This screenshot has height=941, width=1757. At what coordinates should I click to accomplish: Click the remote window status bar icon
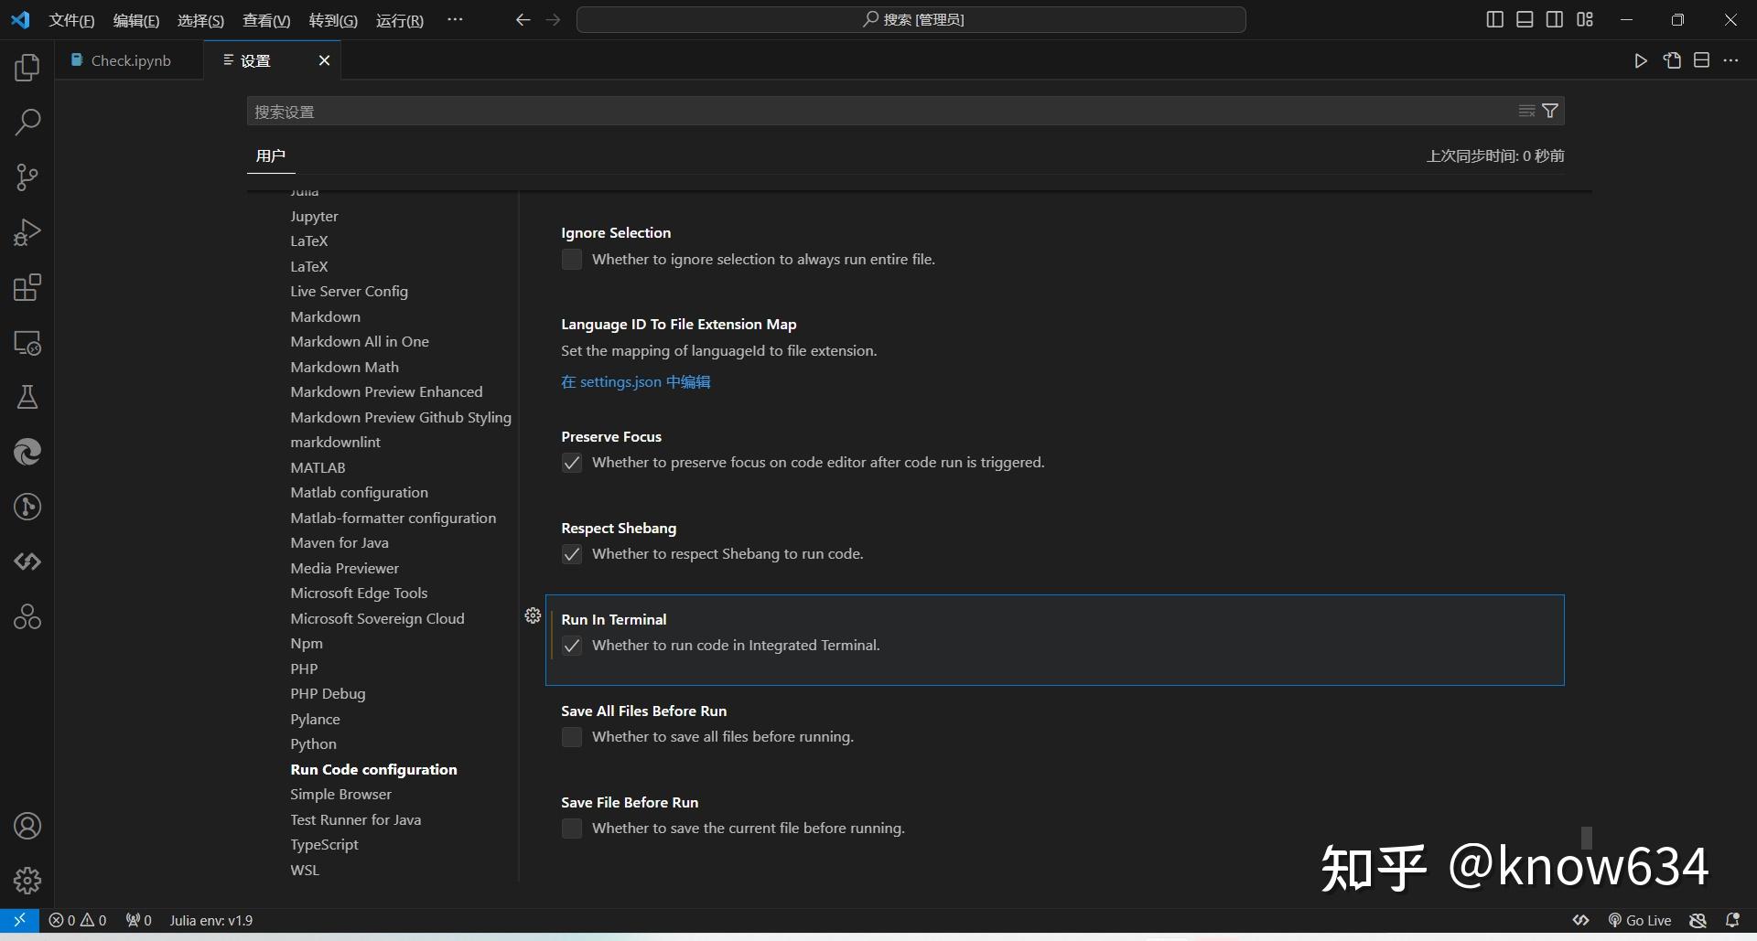click(19, 920)
